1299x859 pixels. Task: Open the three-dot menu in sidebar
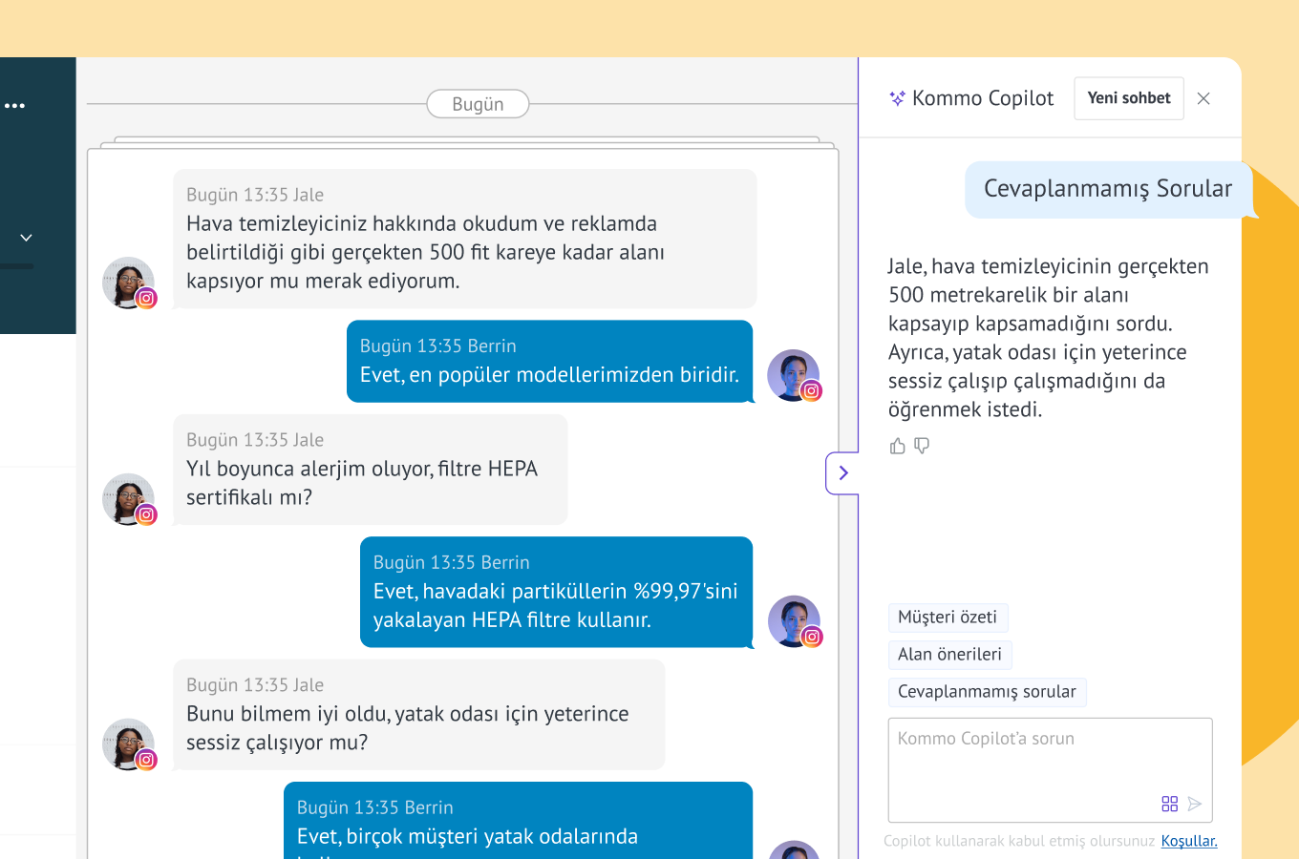[x=14, y=106]
